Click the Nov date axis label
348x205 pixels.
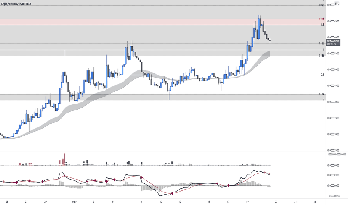tap(74, 202)
